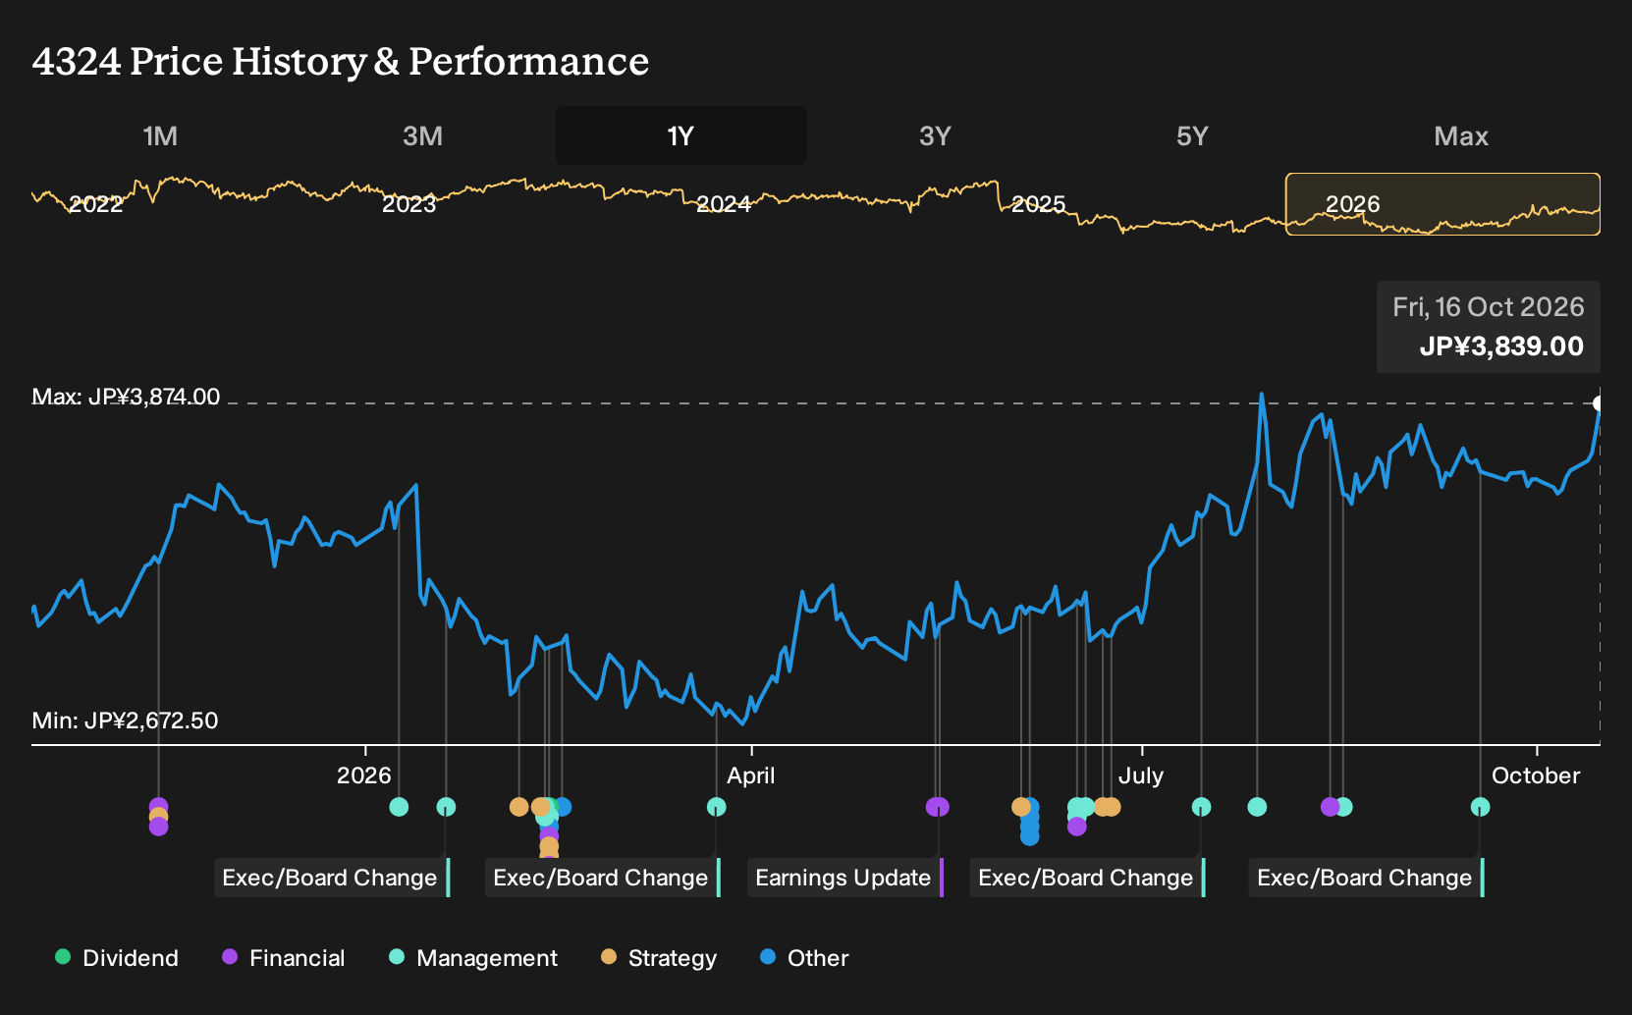Viewport: 1632px width, 1015px height.
Task: Show the 5Y price history
Action: coord(1192,135)
